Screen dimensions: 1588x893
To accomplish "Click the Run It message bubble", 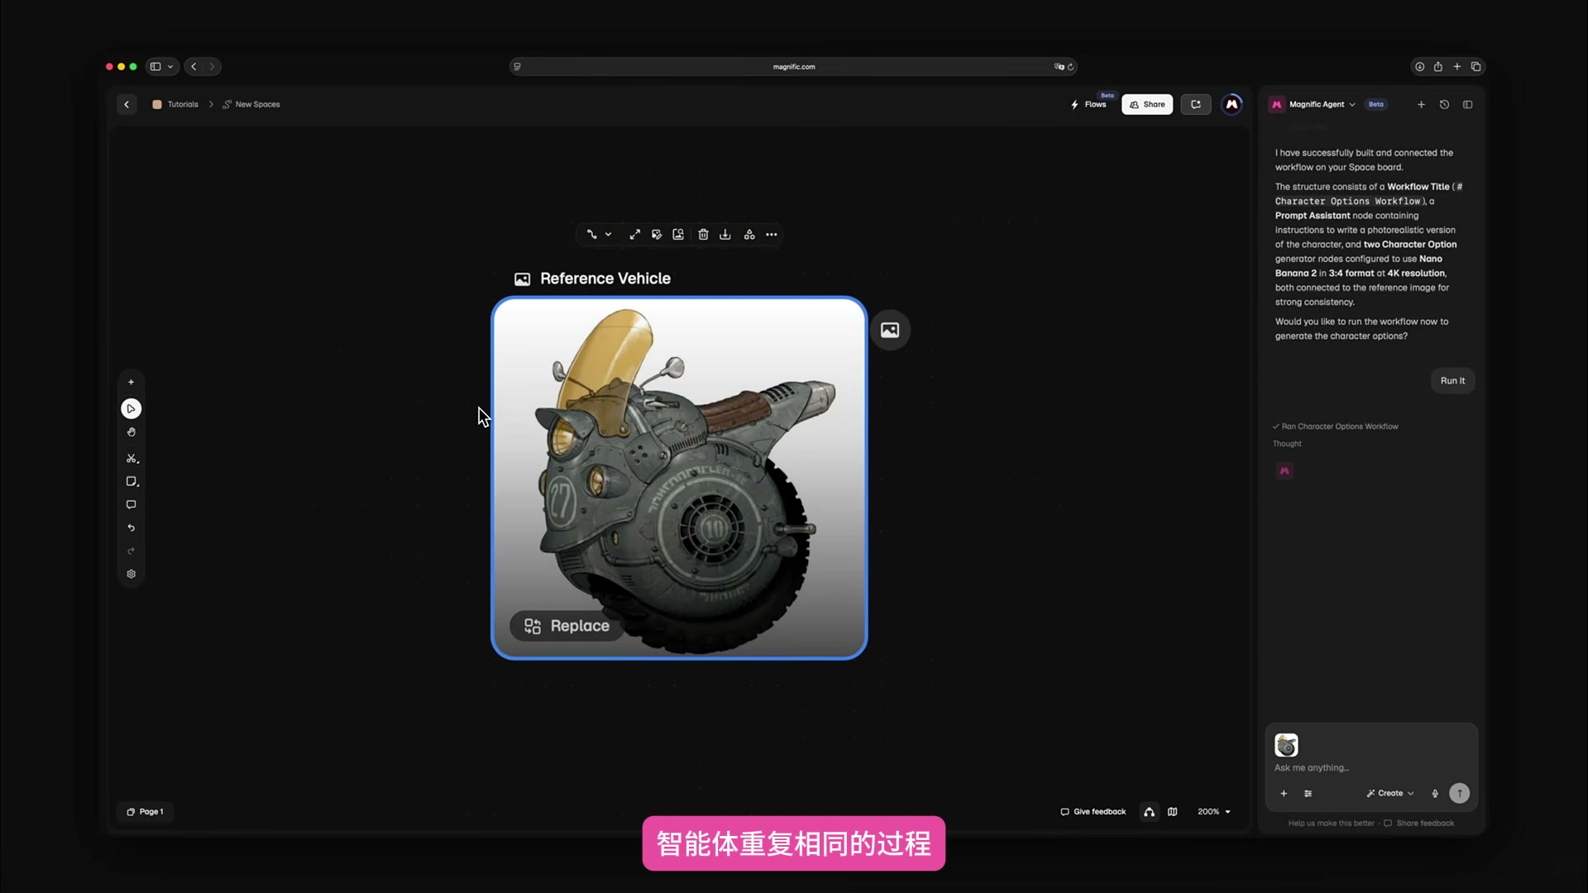I will (1452, 381).
